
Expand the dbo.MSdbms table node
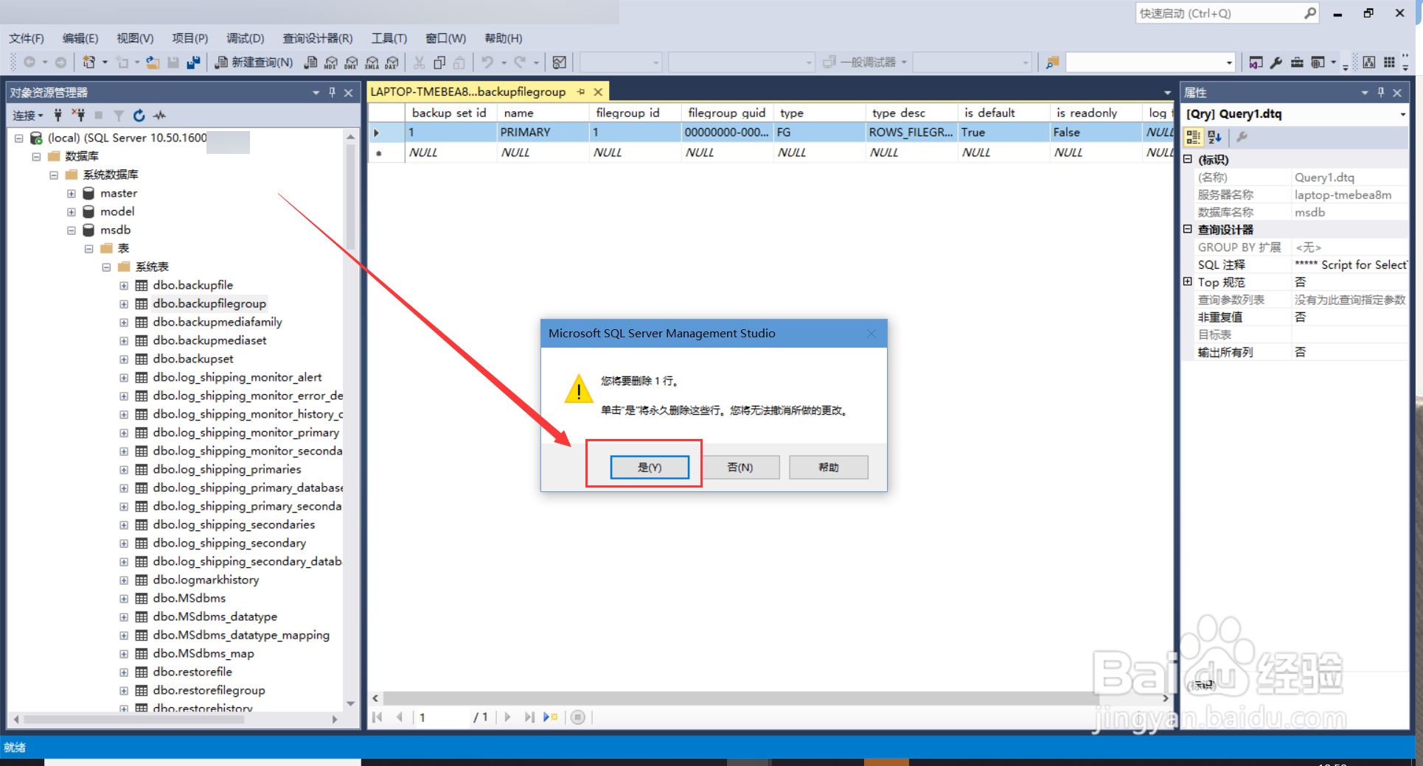(x=124, y=599)
